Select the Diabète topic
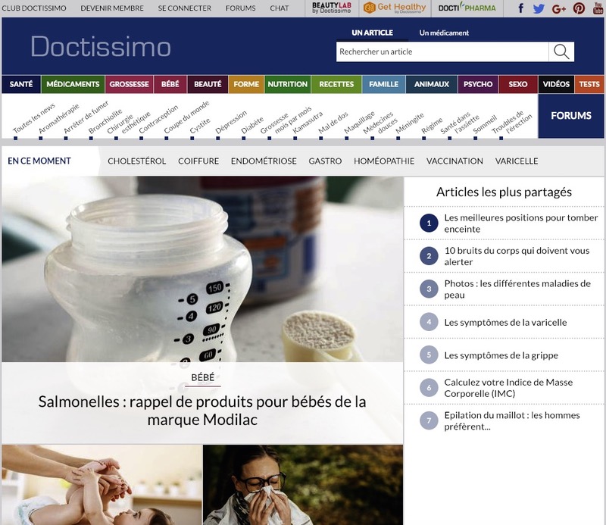Screen dimensions: 606x525 pyautogui.click(x=252, y=125)
